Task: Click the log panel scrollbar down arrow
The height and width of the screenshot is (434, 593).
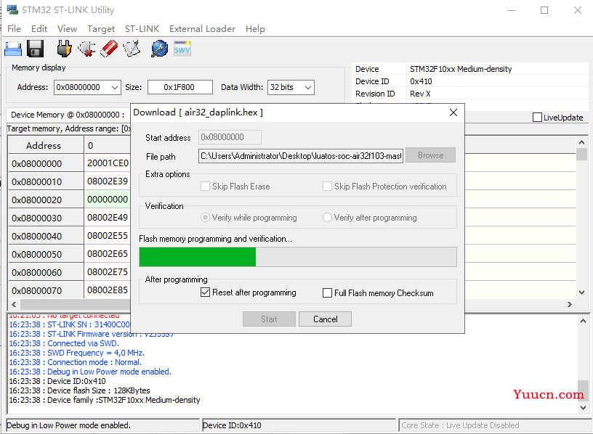Action: click(583, 408)
